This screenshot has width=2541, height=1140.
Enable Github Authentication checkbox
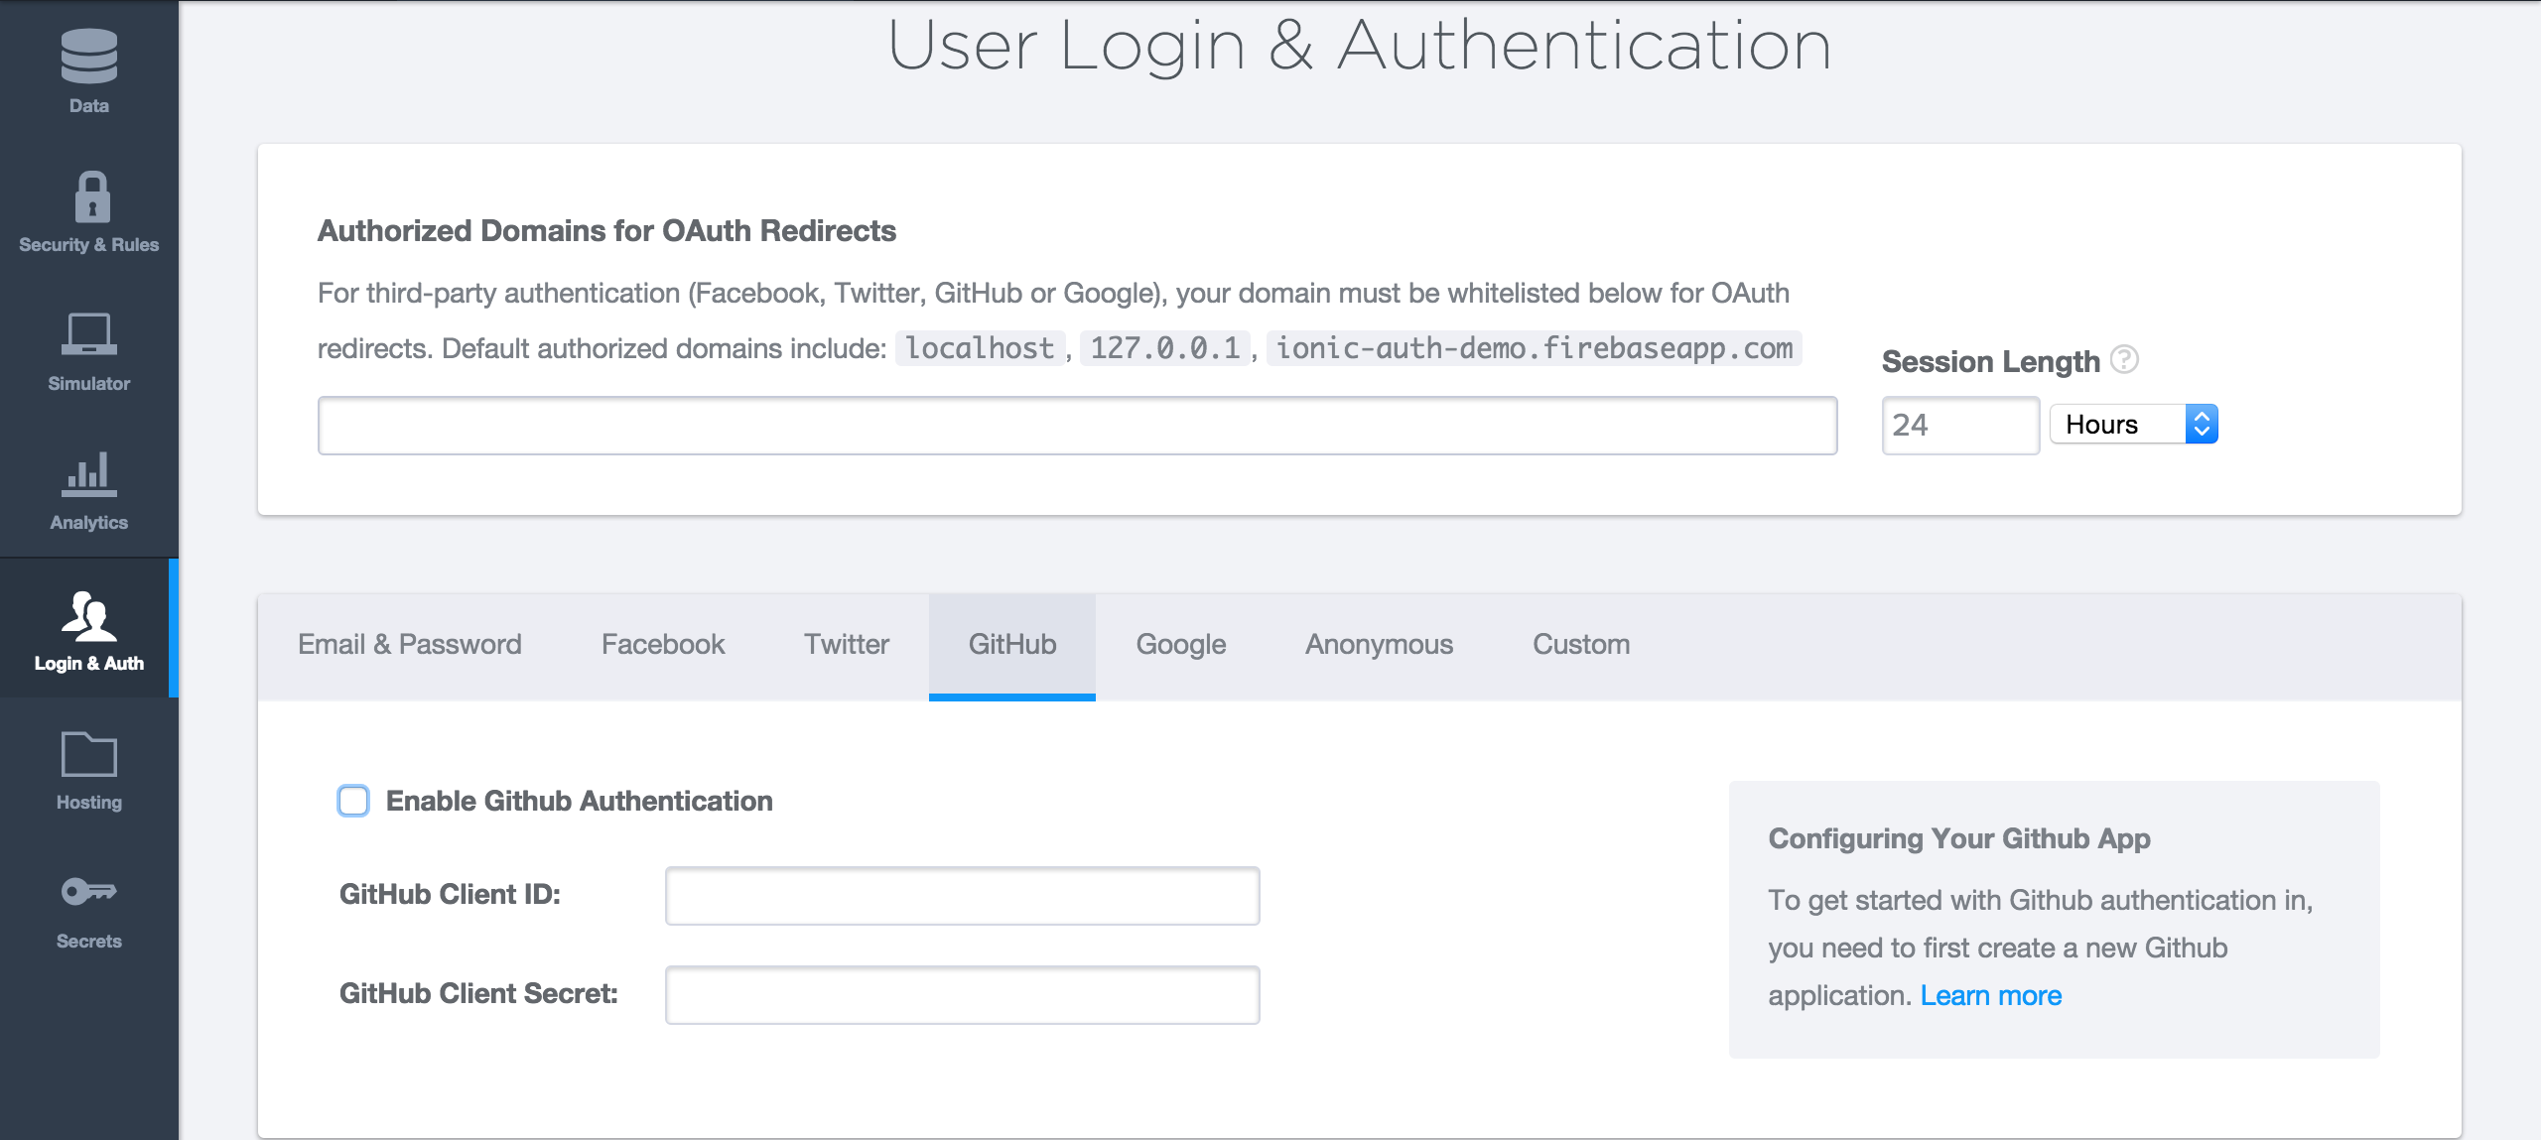pyautogui.click(x=353, y=801)
